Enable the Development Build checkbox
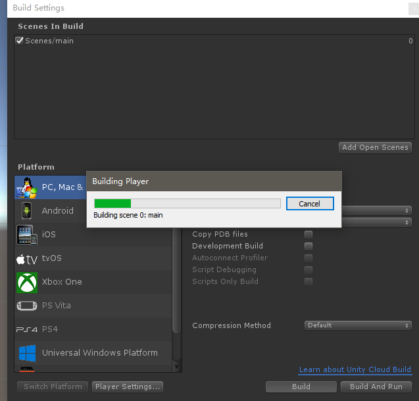The image size is (419, 401). pos(308,246)
